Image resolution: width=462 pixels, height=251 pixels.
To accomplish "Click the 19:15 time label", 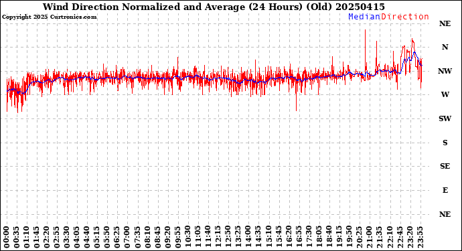I will pos(339,237).
